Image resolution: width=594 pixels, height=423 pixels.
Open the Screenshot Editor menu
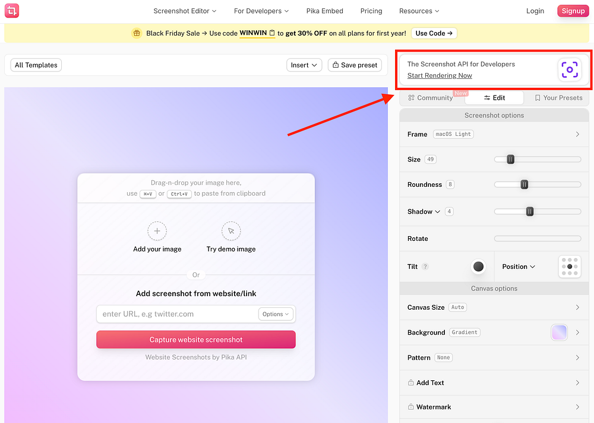tap(185, 11)
